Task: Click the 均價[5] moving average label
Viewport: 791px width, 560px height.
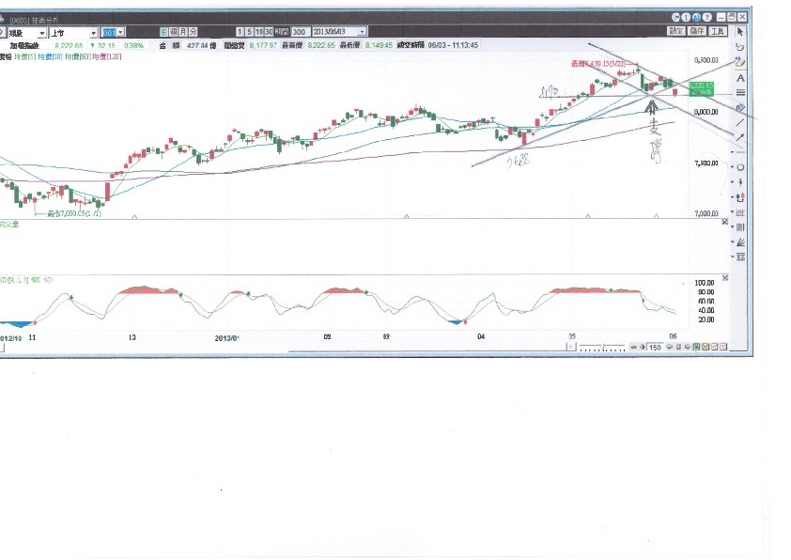Action: (24, 57)
